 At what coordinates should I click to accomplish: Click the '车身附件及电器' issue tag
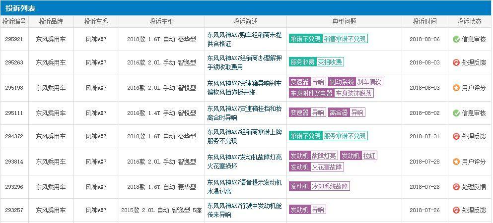coord(312,93)
